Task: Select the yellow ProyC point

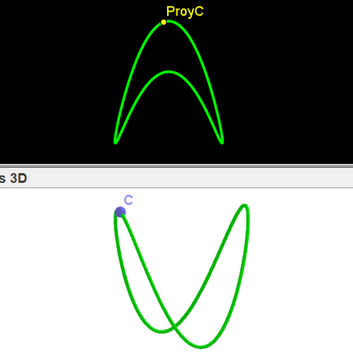Action: [x=164, y=22]
